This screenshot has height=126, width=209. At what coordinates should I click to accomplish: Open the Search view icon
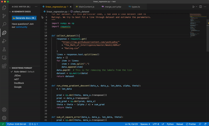pyautogui.click(x=4, y=24)
